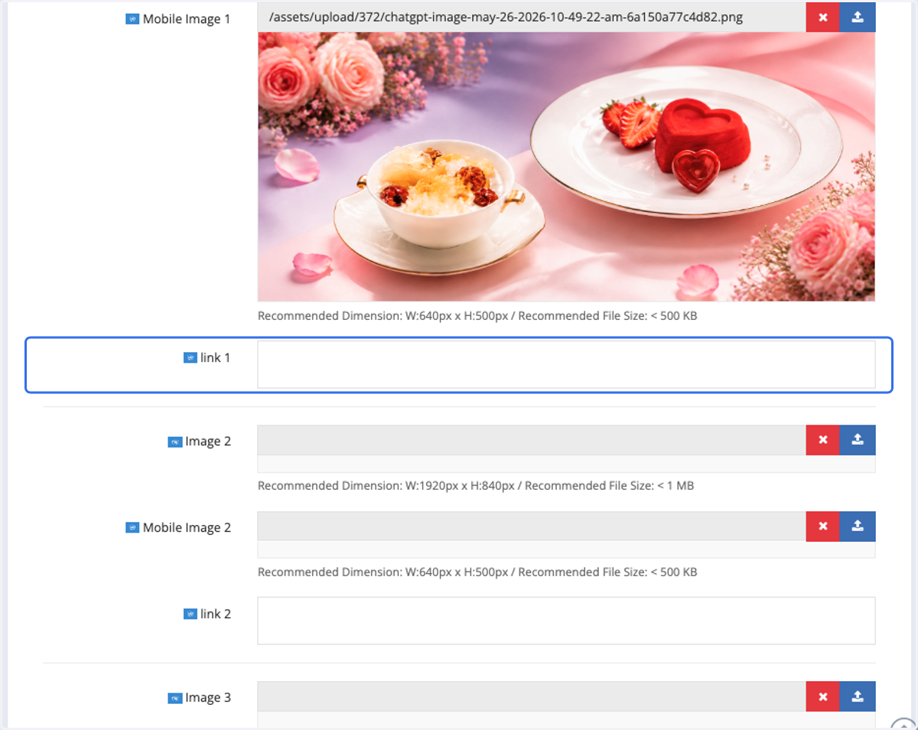Image resolution: width=918 pixels, height=730 pixels.
Task: Click the Mobile Image 1 label
Action: click(187, 19)
